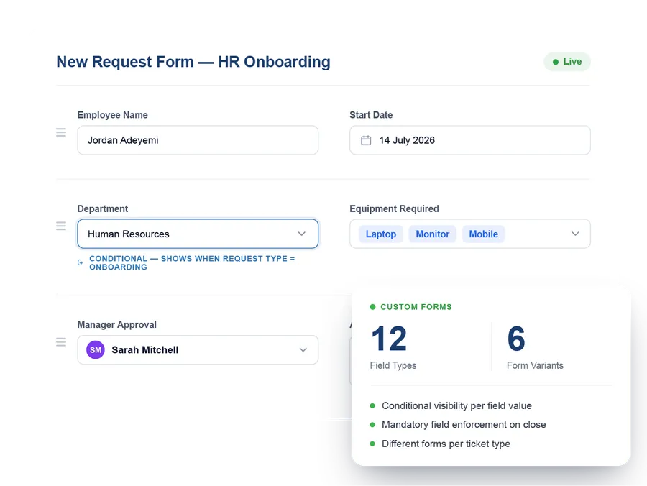This screenshot has height=486, width=647.
Task: Grab the drag handle beside Employee Name
Action: tap(61, 132)
